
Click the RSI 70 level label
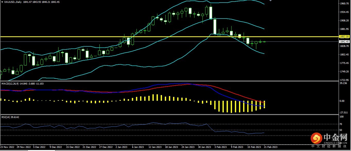tap(342, 124)
